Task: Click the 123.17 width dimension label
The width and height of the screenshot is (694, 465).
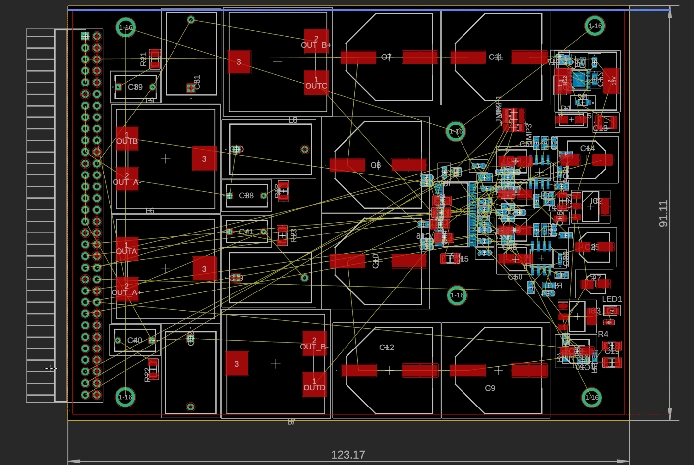Action: [348, 455]
